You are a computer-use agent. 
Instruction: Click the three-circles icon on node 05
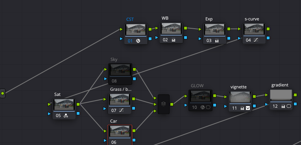point(66,116)
